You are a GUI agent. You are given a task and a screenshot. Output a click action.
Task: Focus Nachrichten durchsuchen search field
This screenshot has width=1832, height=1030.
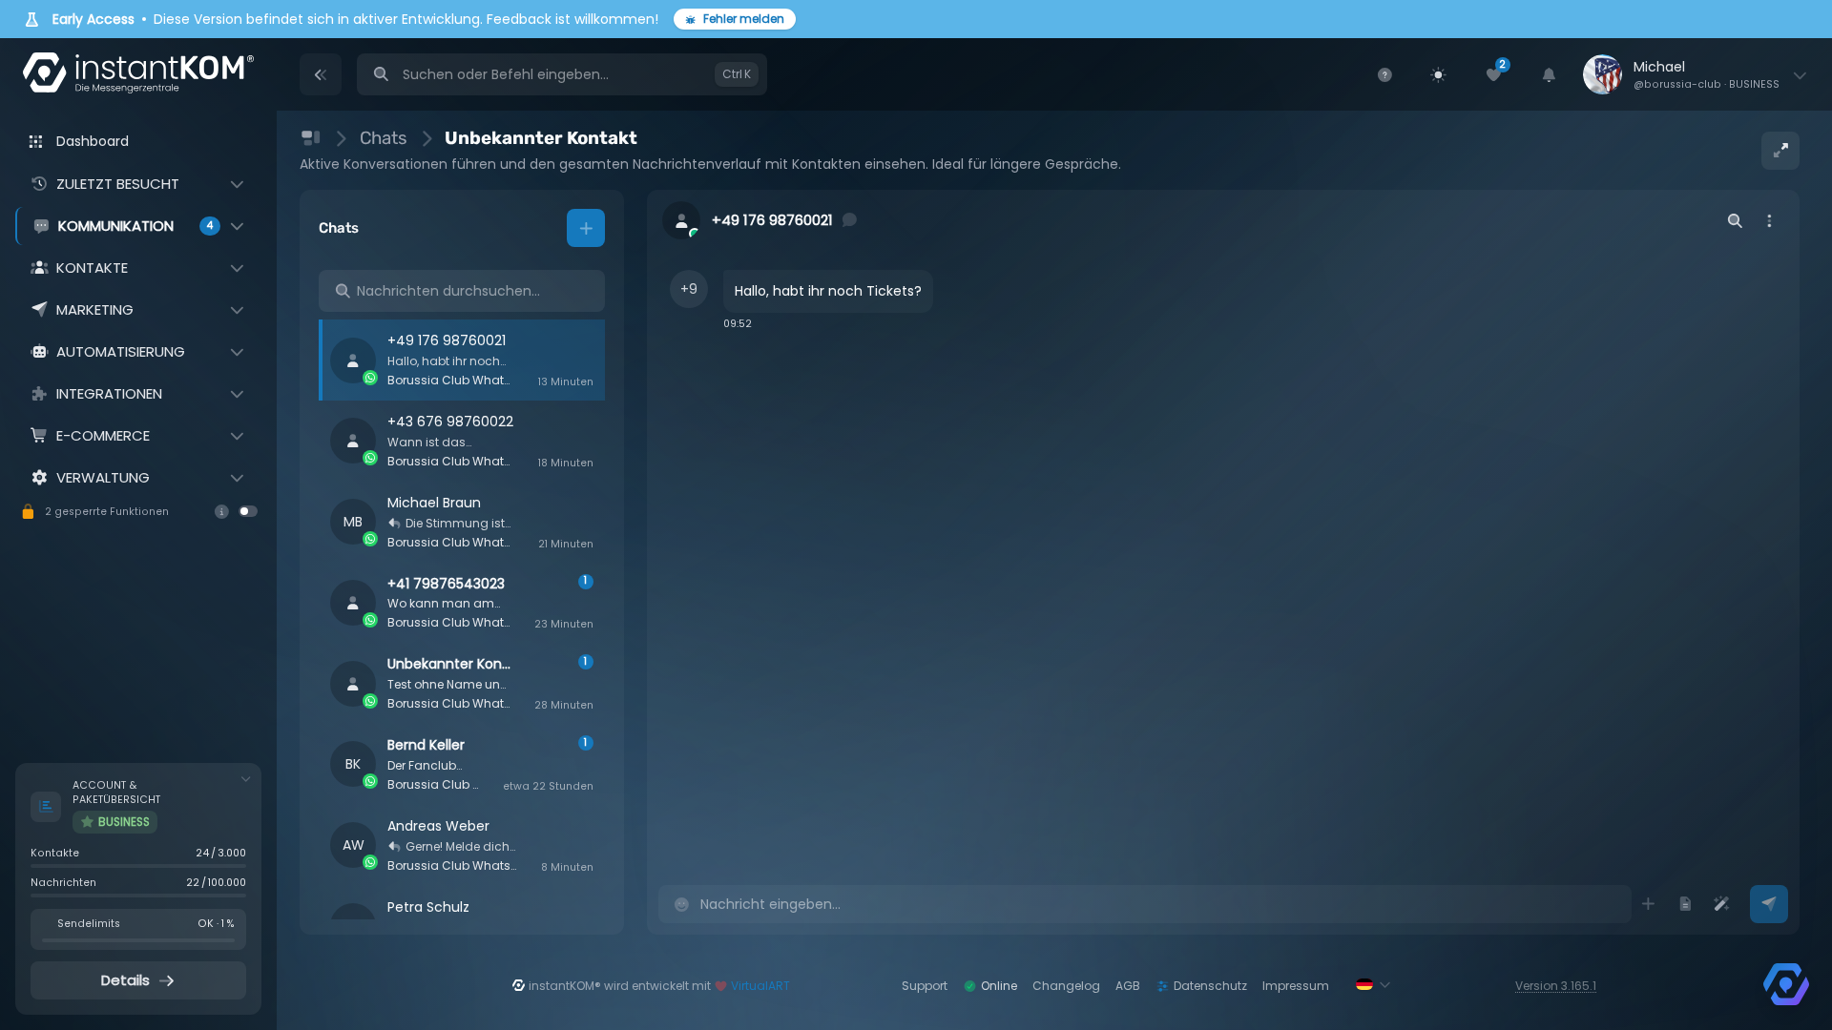462,291
